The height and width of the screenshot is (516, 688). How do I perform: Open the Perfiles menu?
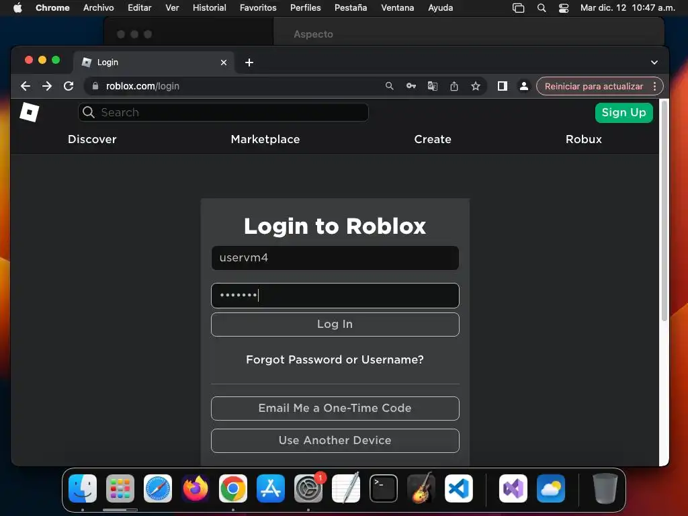(x=306, y=8)
